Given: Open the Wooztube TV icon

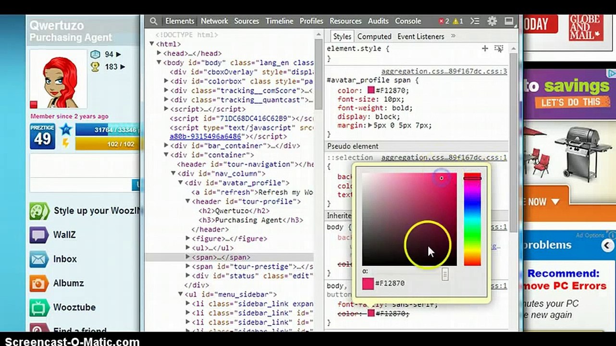Looking at the screenshot, I should (39, 308).
